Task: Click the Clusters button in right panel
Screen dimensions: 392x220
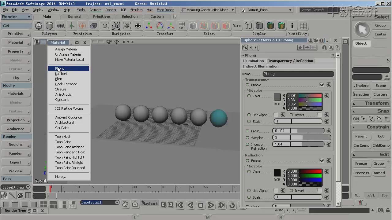Action: (380, 94)
